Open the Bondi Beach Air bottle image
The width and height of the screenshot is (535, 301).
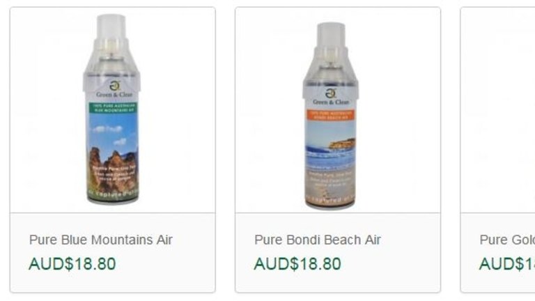330,116
